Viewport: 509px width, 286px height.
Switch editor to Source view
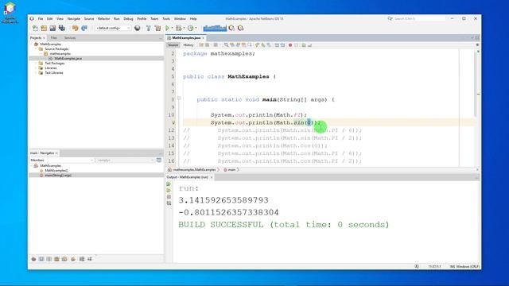click(x=173, y=45)
